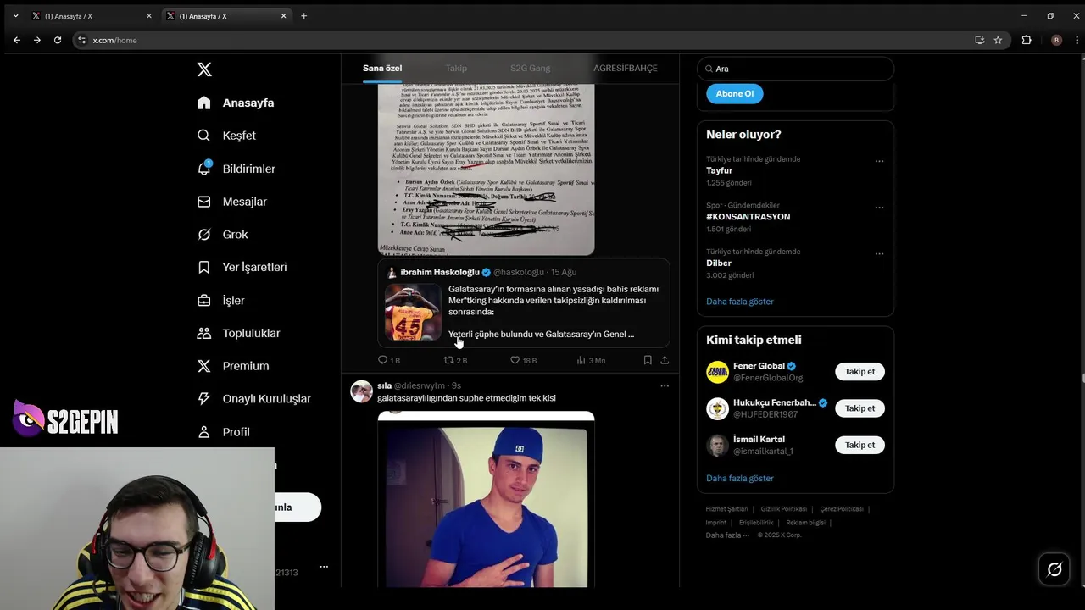Screen dimensions: 1085x610
Task: Switch to S2G Gang tab
Action: [x=530, y=68]
